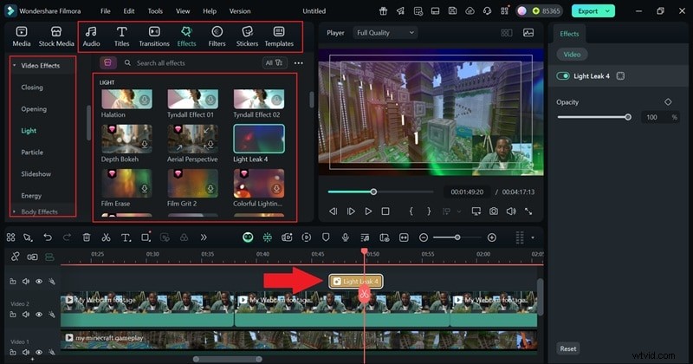Image resolution: width=693 pixels, height=364 pixels.
Task: Collapse the Video Effects category
Action: pos(14,66)
